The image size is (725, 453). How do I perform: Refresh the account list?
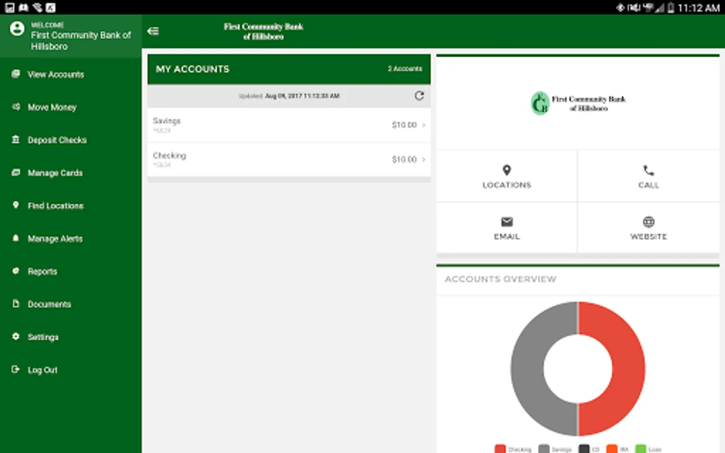pyautogui.click(x=419, y=96)
